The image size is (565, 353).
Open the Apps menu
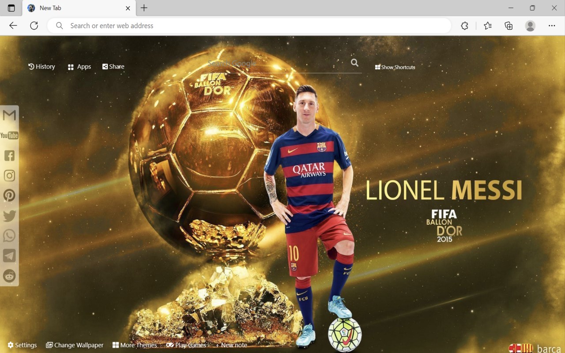(x=79, y=67)
